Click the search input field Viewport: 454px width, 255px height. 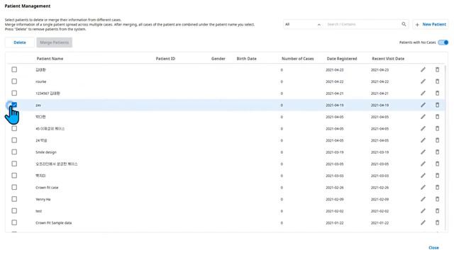362,24
